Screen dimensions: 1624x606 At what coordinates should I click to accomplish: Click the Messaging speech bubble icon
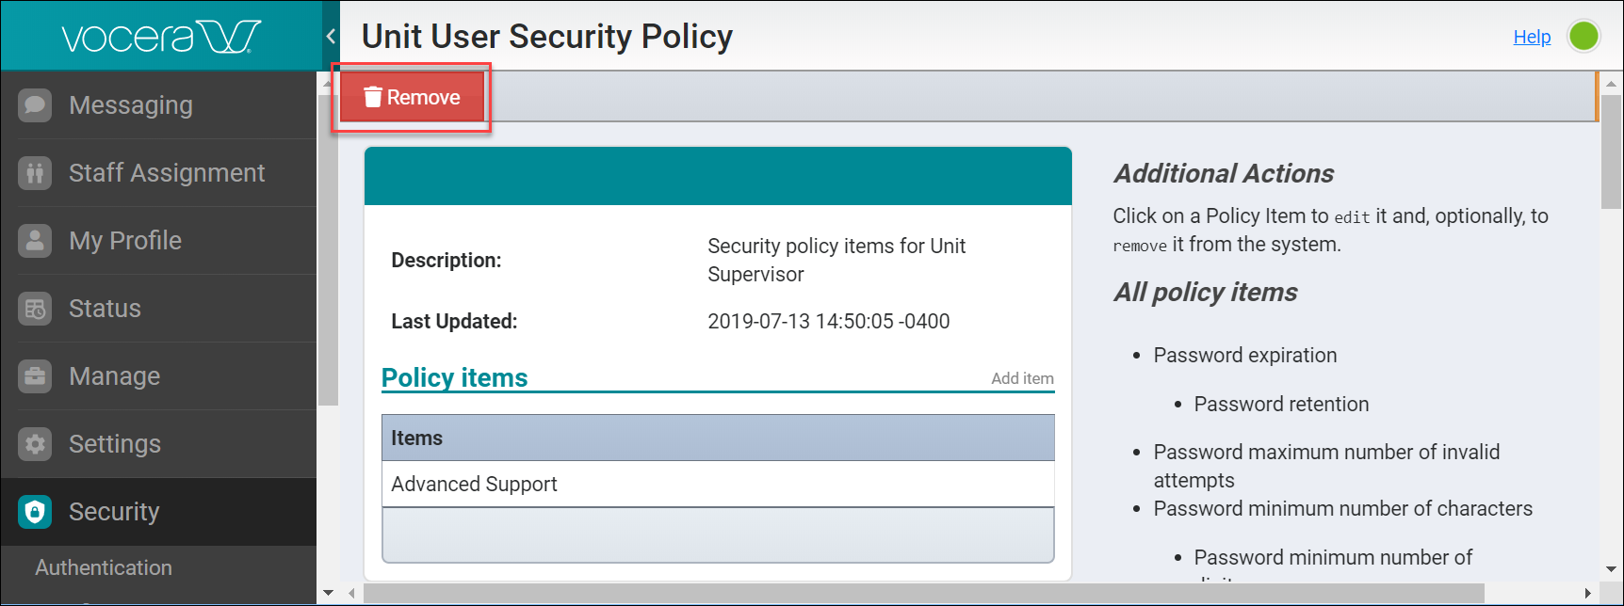pyautogui.click(x=35, y=105)
